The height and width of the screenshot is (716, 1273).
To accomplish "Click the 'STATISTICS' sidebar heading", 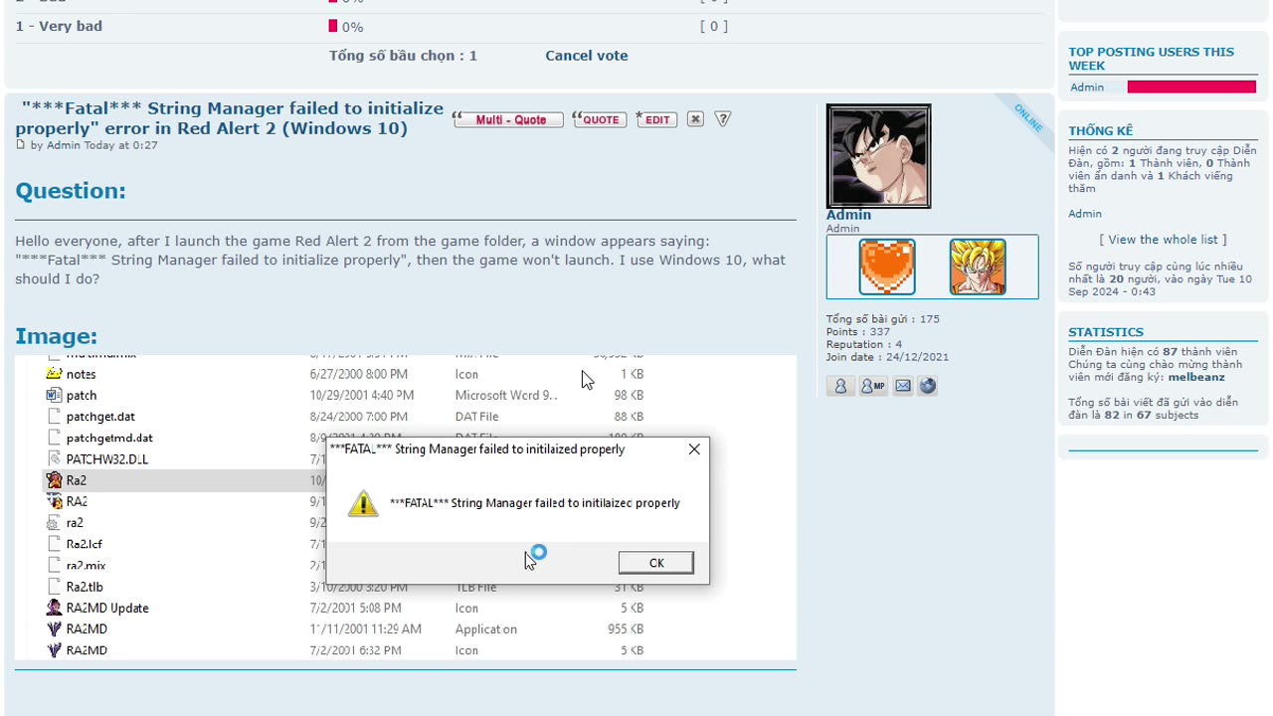I will click(1106, 332).
